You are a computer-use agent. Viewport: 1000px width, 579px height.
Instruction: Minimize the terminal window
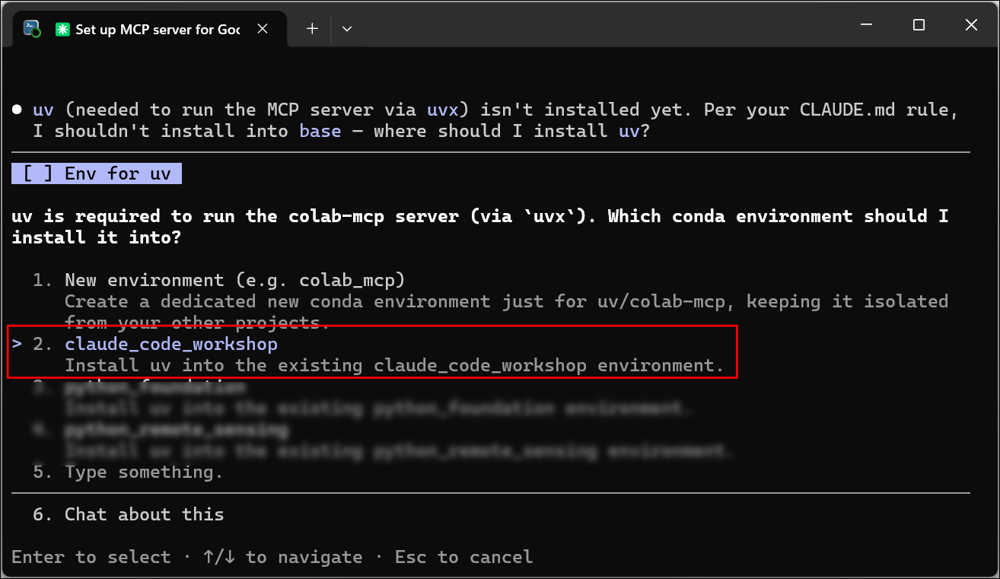[866, 25]
